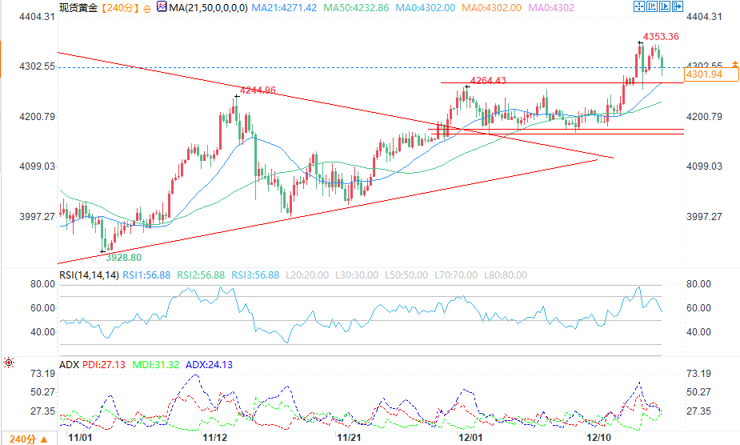Open the 240分 timeframe selector at the bottom left
The image size is (740, 445).
point(28,439)
